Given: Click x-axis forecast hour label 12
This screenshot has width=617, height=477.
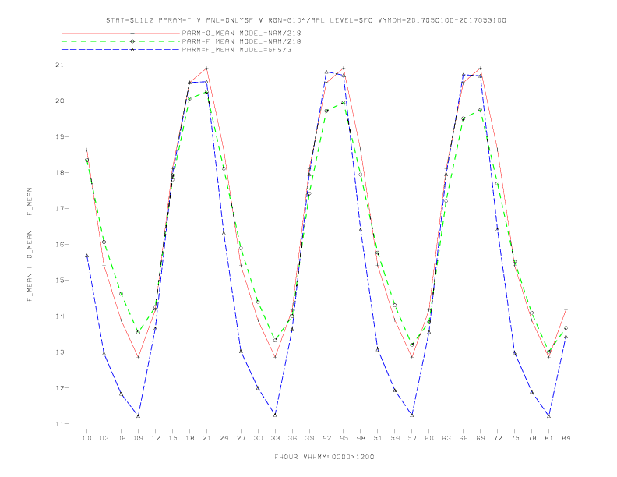Looking at the screenshot, I should pyautogui.click(x=156, y=438).
